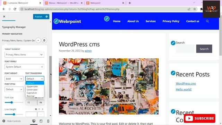Click the WordPress cms post title
The height and width of the screenshot is (125, 222).
(79, 44)
